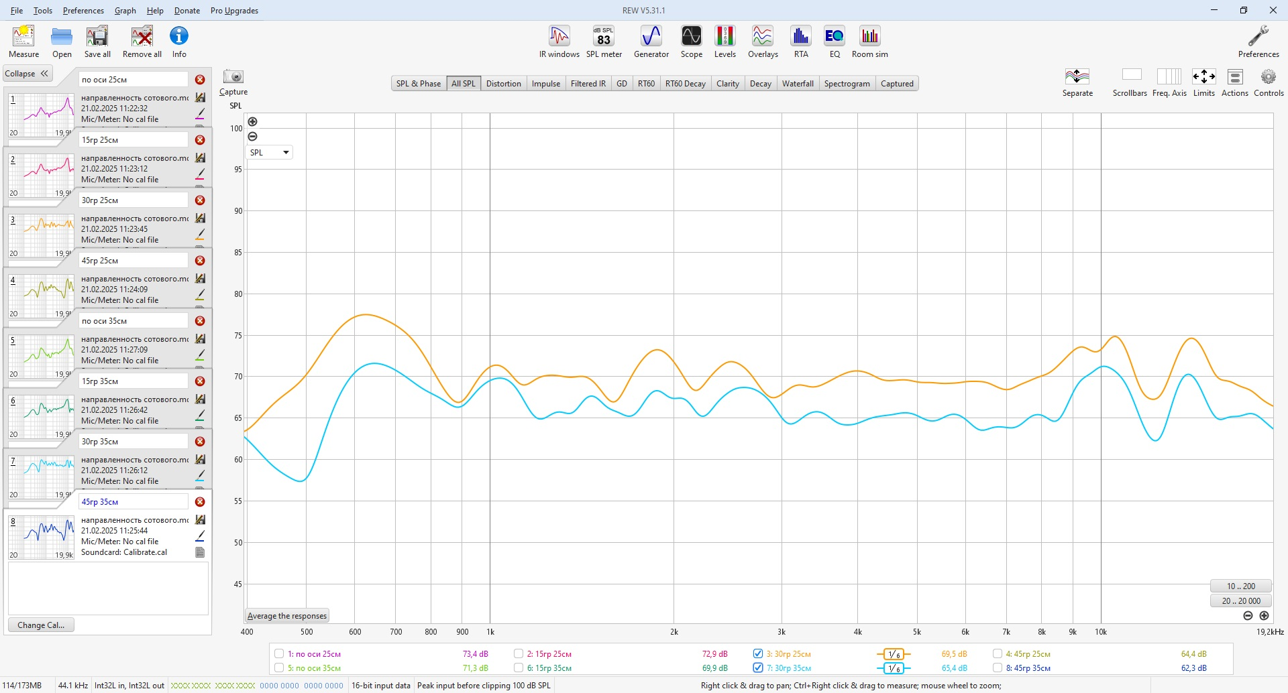Delete the '15гр 25см' measurement
Image resolution: width=1288 pixels, height=693 pixels.
point(200,140)
